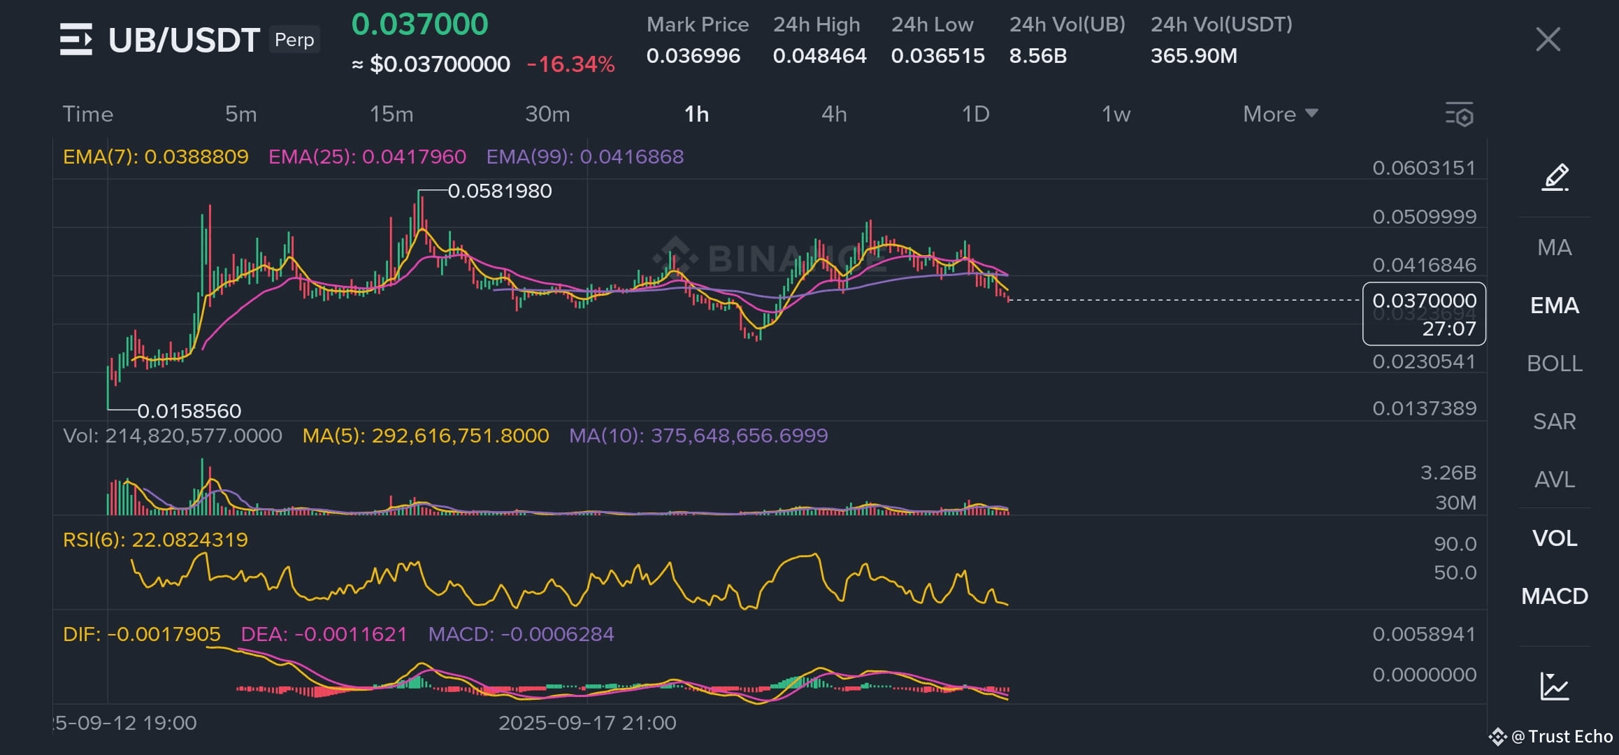Click the 24h High value 0.048464
This screenshot has height=755, width=1619.
coord(820,56)
